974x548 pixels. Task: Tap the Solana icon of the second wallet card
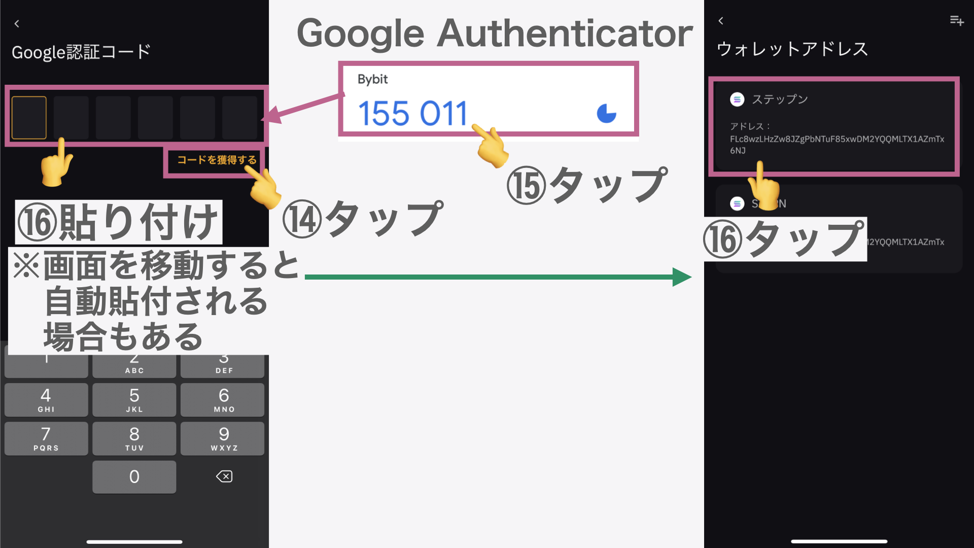coord(737,203)
